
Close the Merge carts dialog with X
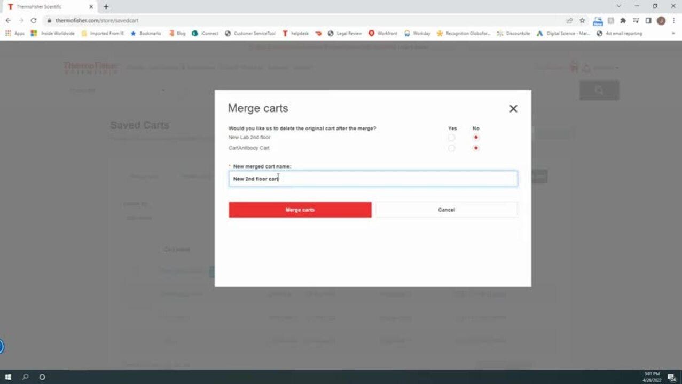tap(513, 109)
